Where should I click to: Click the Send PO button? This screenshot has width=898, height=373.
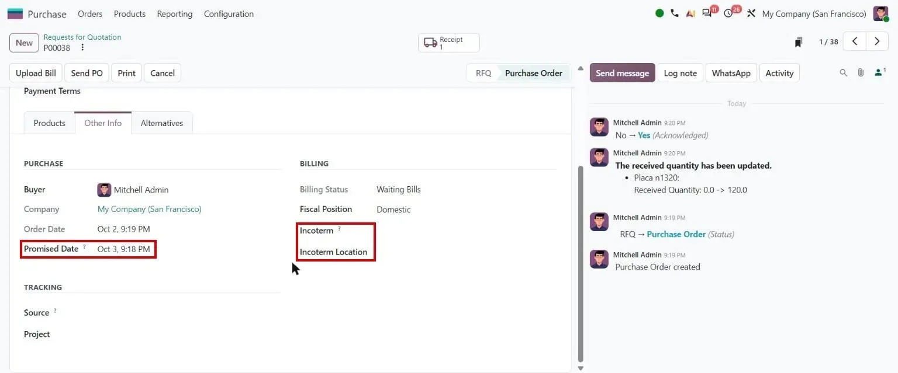[87, 73]
